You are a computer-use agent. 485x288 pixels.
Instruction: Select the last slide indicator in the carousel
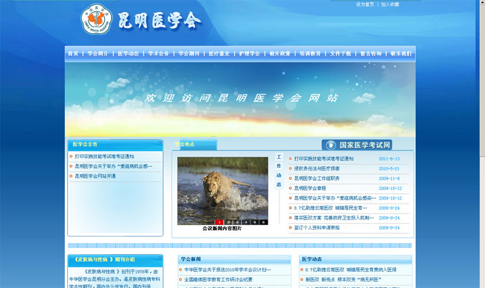pyautogui.click(x=263, y=222)
